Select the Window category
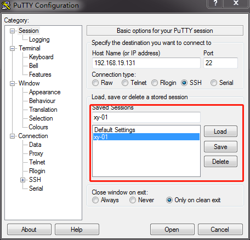This screenshot has width=250, height=240. click(x=29, y=83)
